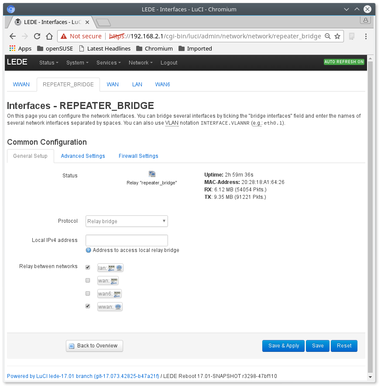The width and height of the screenshot is (381, 388).
Task: Click the Apps grid icon in bookmarks bar
Action: click(x=12, y=48)
